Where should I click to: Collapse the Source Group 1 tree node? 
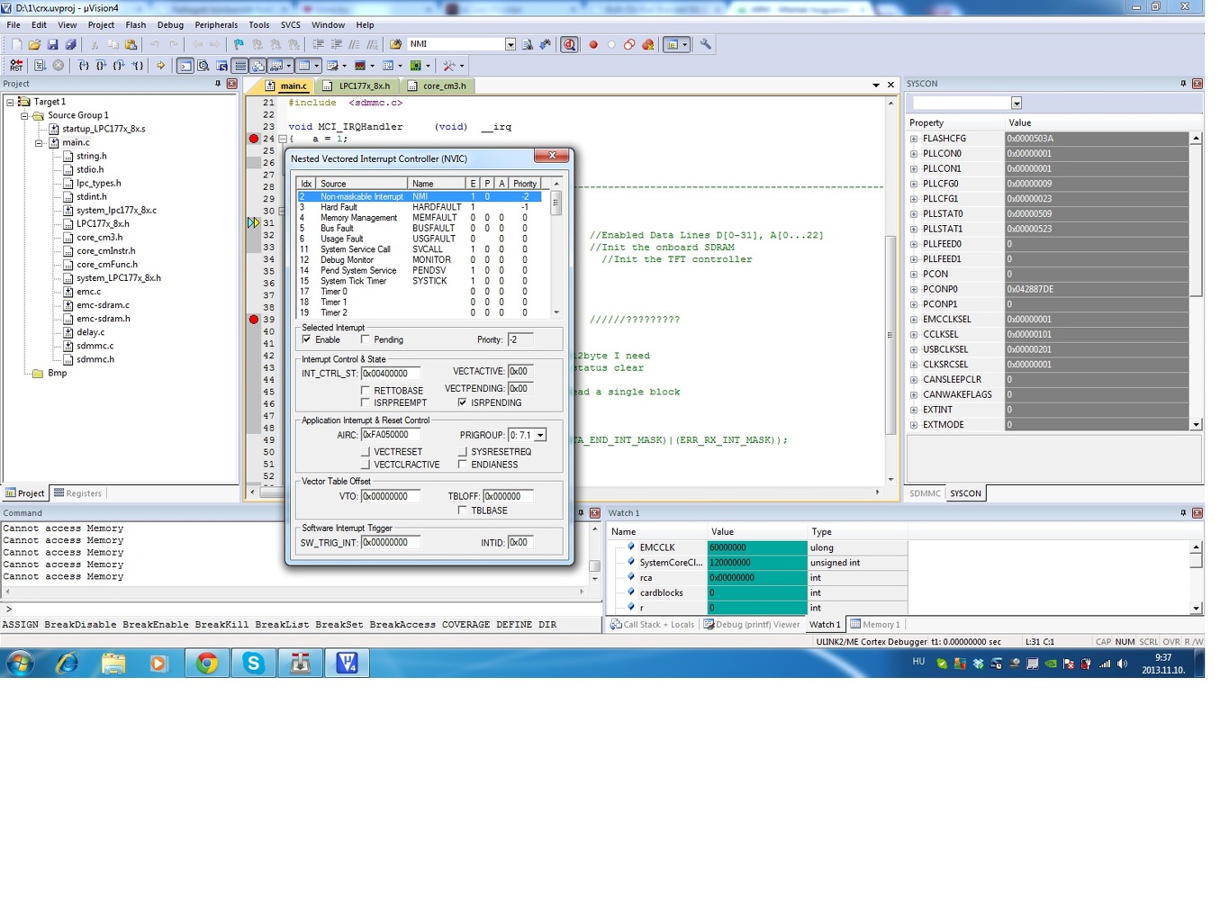[x=25, y=116]
